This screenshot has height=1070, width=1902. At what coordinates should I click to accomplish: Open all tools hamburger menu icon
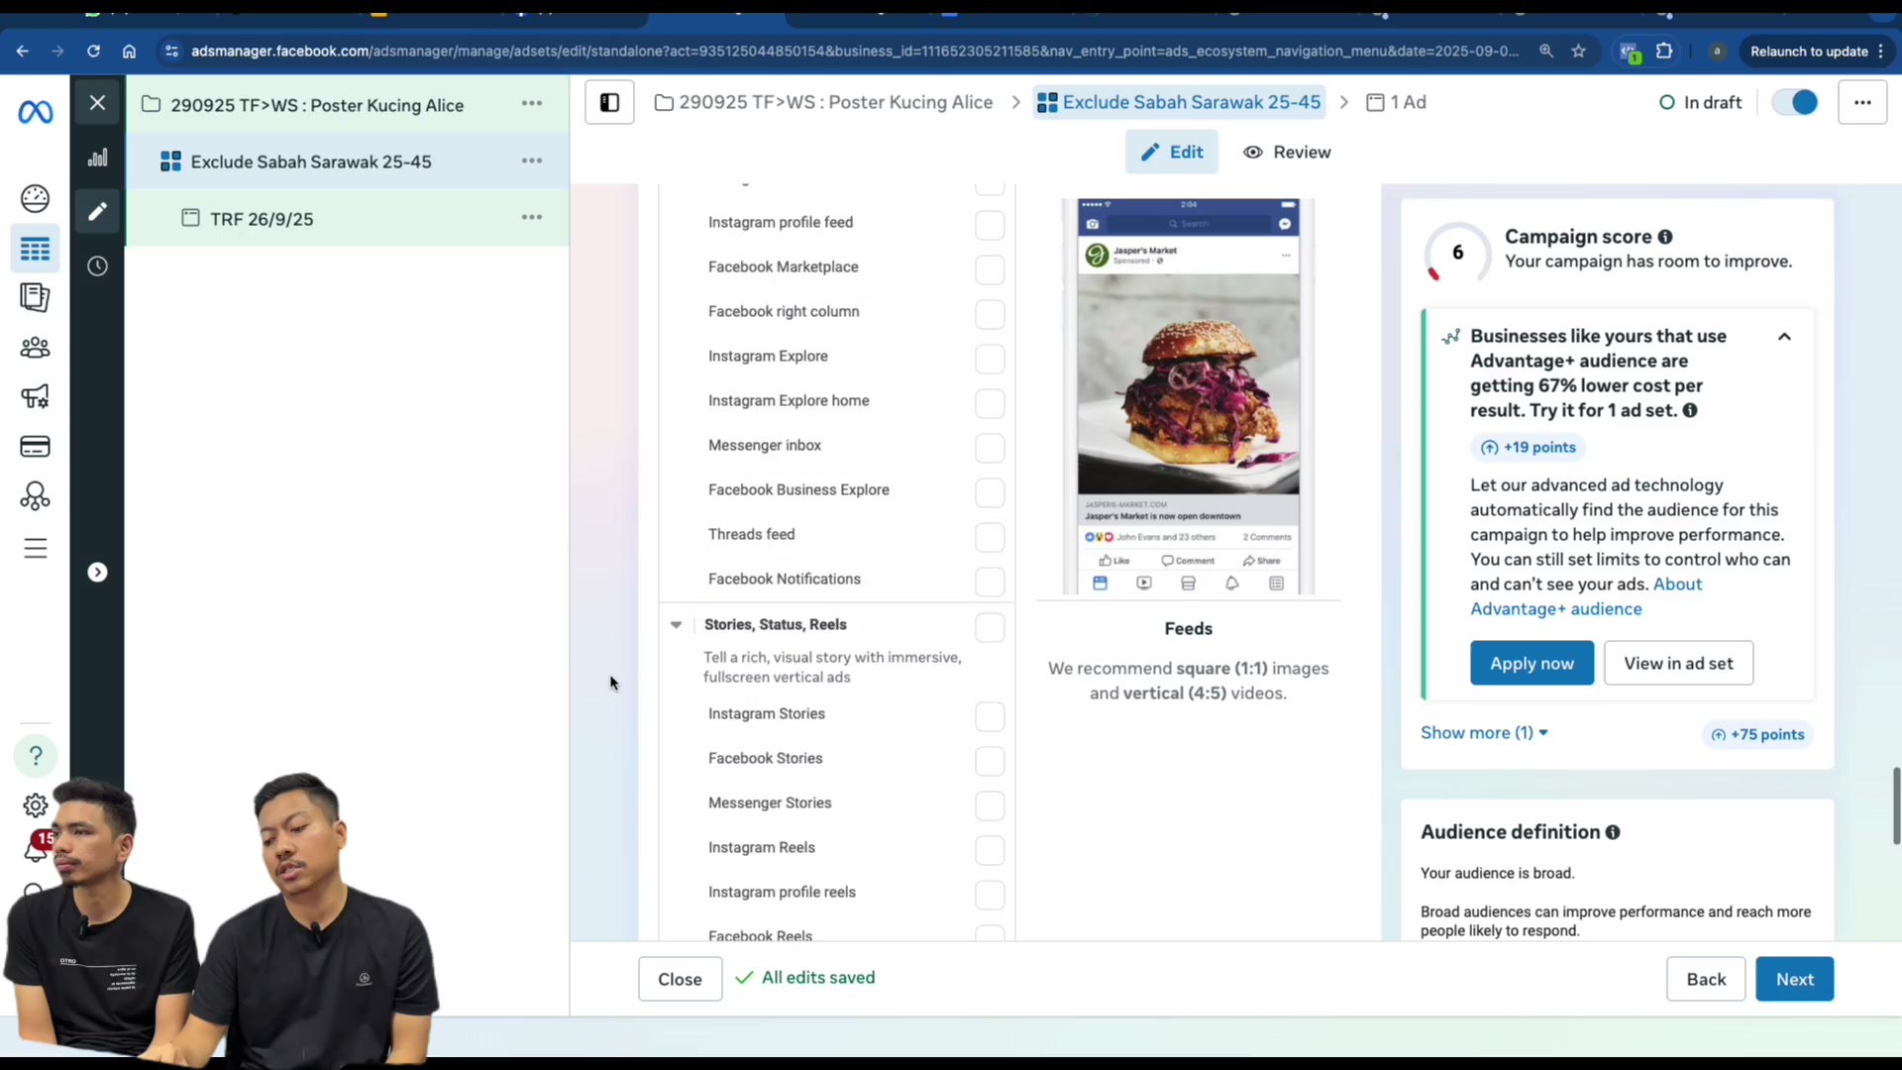35,549
